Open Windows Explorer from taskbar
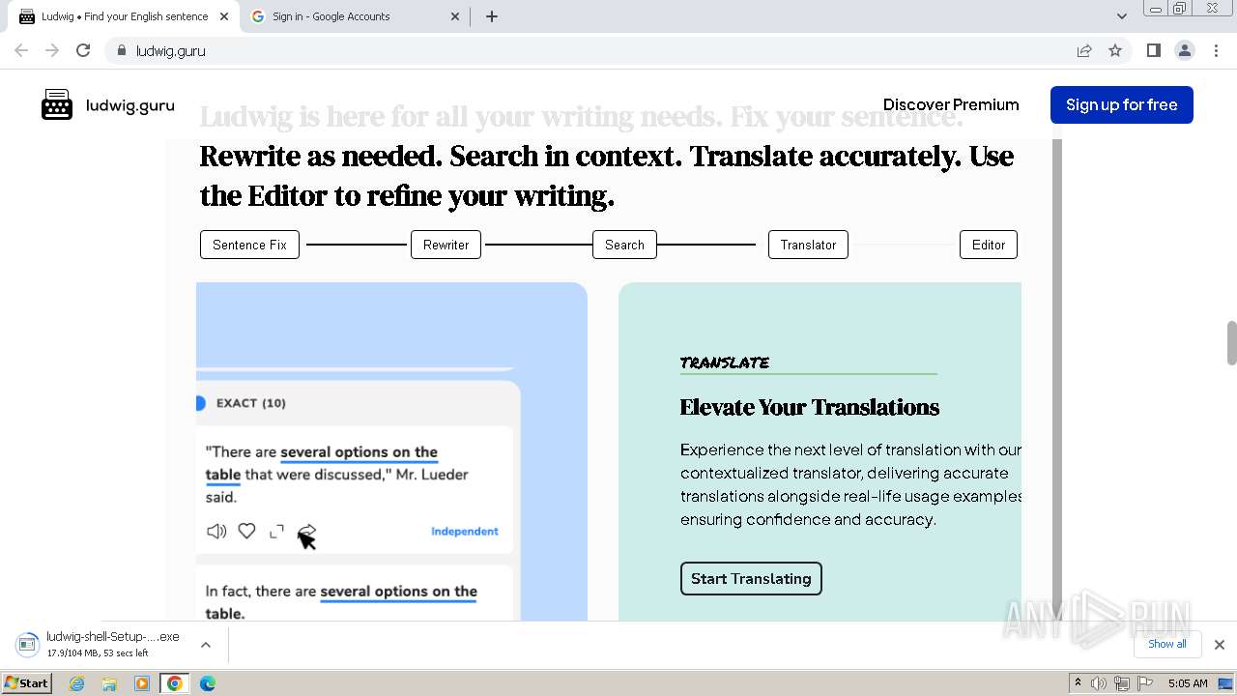 pos(109,683)
